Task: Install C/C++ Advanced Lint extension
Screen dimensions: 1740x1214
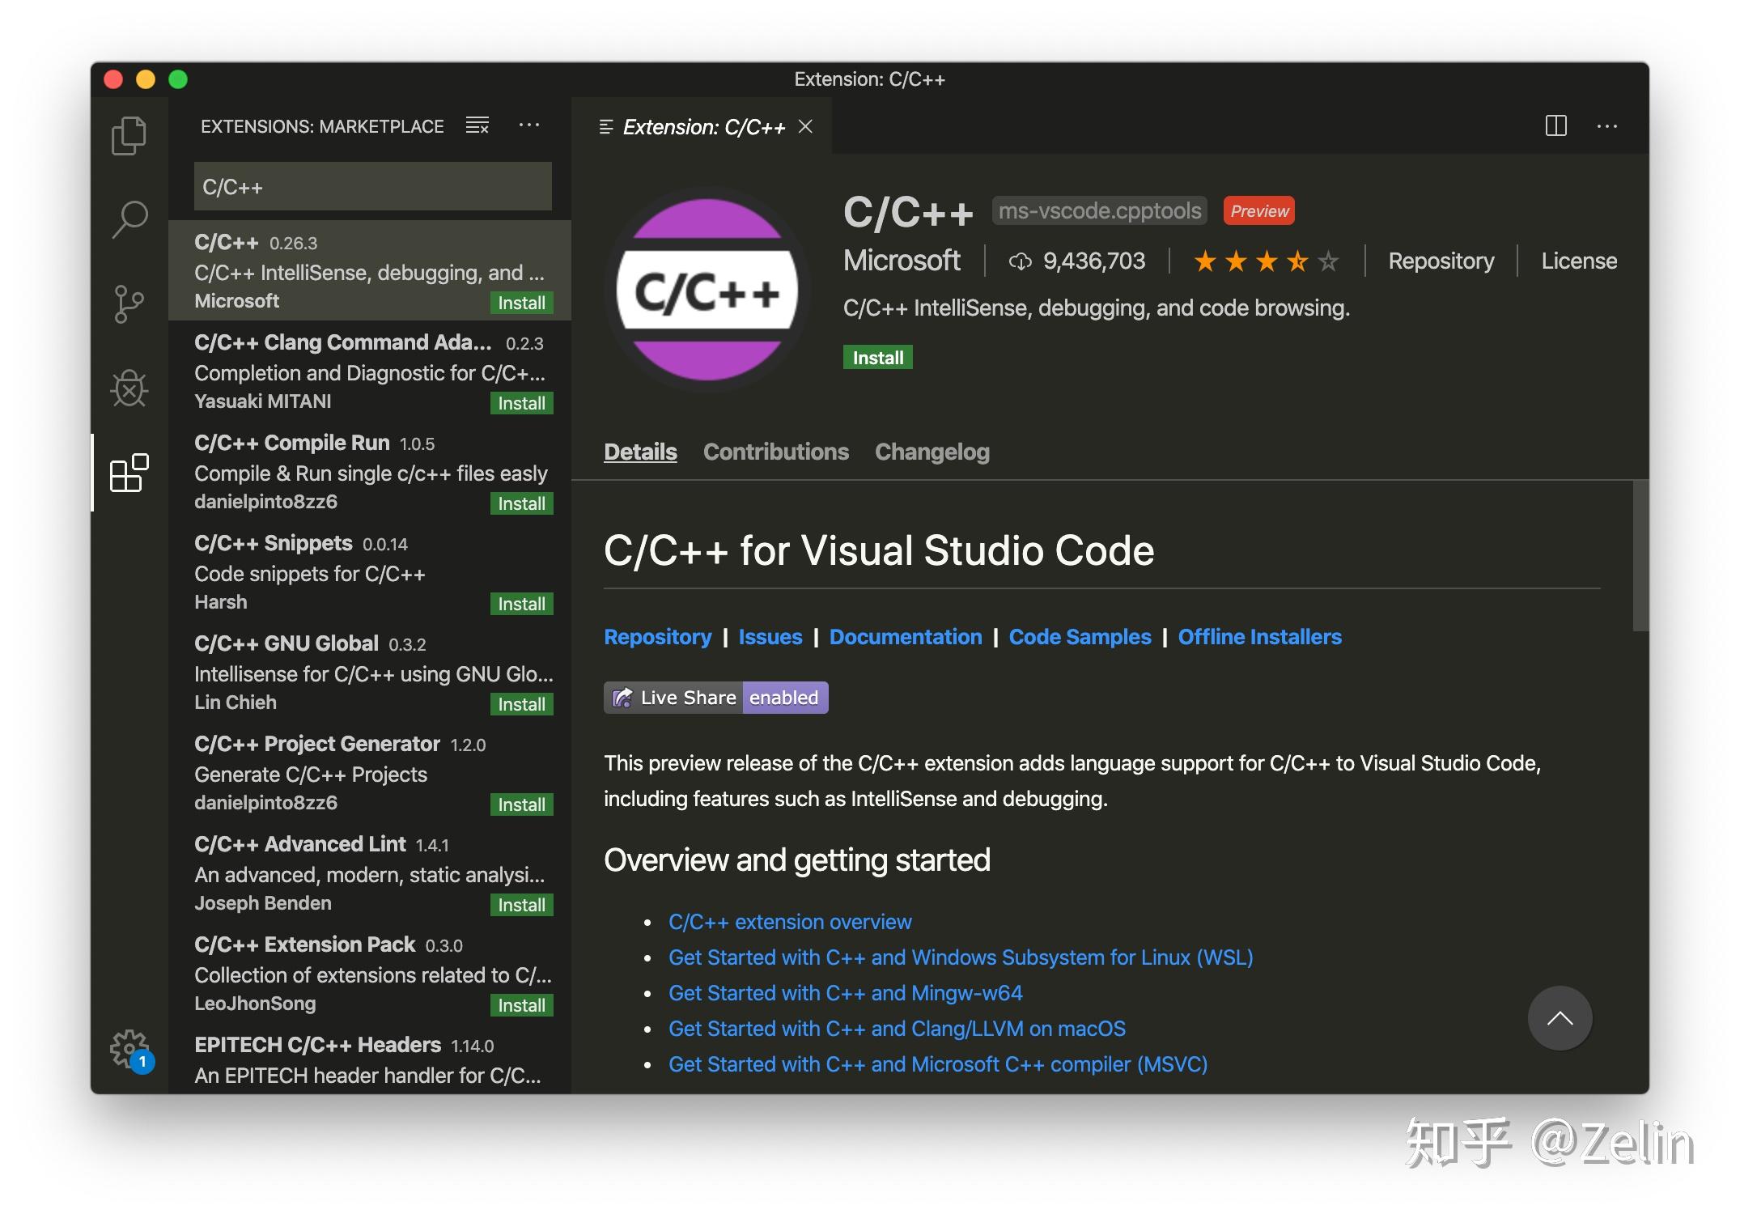Action: tap(521, 905)
